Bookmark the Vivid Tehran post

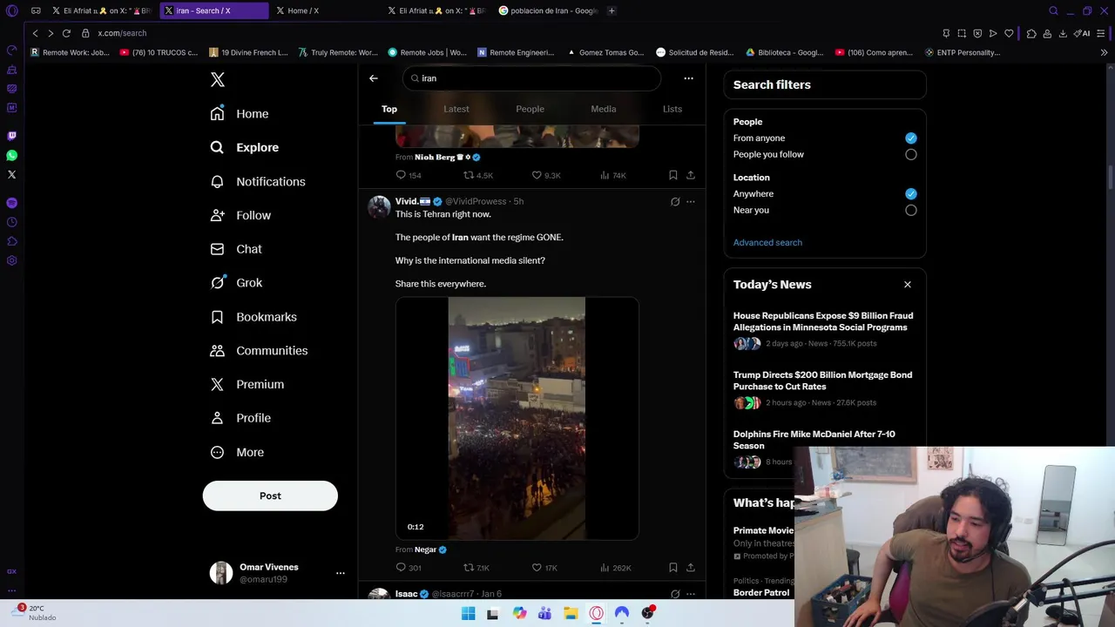(673, 568)
